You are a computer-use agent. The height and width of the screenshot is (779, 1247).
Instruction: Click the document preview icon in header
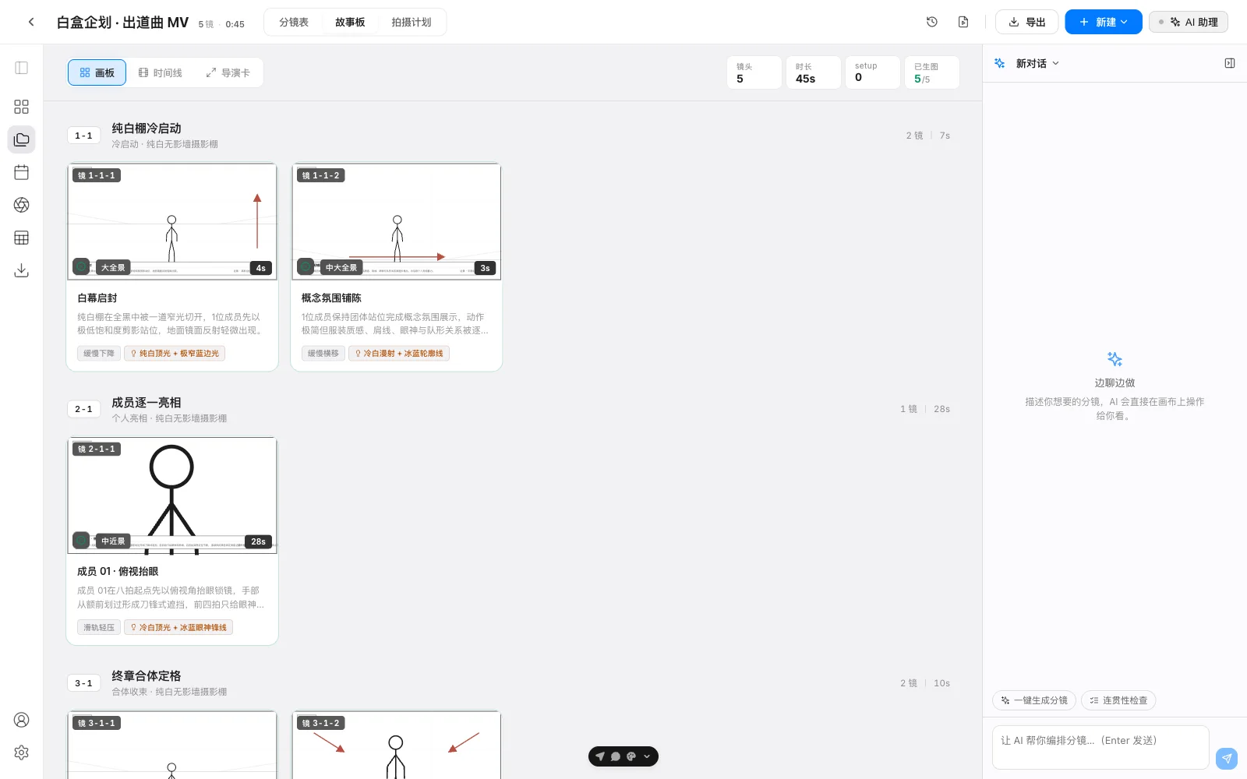963,22
